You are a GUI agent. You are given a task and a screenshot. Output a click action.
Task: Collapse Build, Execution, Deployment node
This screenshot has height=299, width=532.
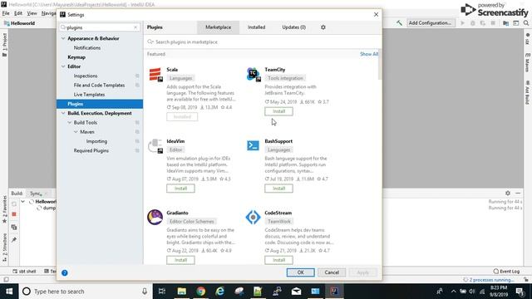[63, 113]
